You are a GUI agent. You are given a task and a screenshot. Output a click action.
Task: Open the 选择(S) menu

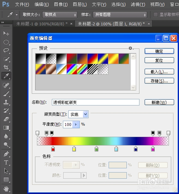(118, 5)
